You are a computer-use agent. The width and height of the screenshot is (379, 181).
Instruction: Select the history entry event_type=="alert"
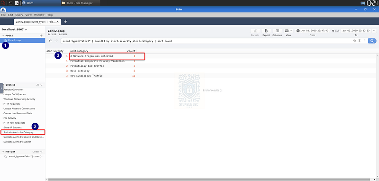tap(24, 156)
